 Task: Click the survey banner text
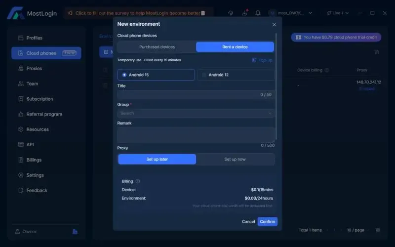tap(138, 13)
